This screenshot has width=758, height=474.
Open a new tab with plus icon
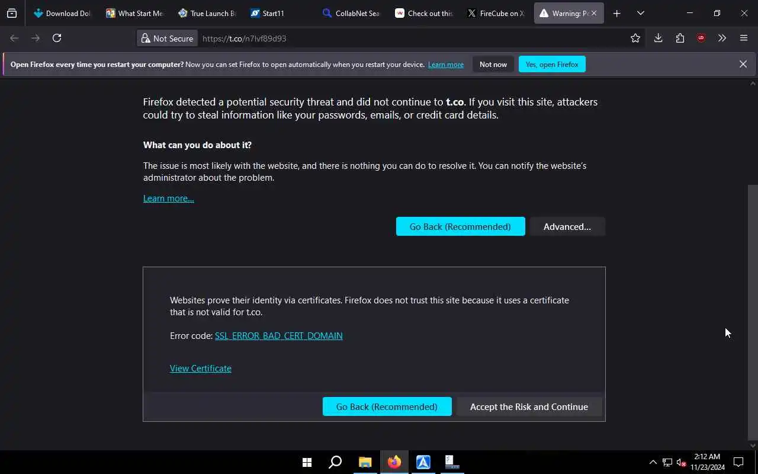pyautogui.click(x=616, y=13)
